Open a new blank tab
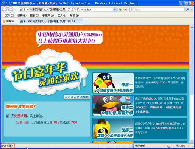Image resolution: width=195 pixels, height=149 pixels. tap(86, 22)
